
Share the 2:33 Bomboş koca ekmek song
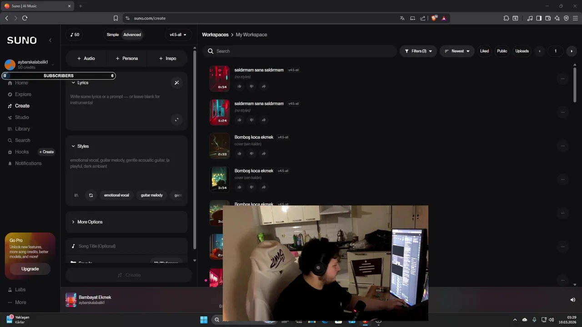(263, 154)
